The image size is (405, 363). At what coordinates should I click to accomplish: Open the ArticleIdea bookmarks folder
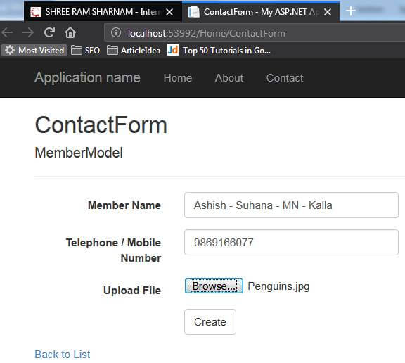[134, 50]
